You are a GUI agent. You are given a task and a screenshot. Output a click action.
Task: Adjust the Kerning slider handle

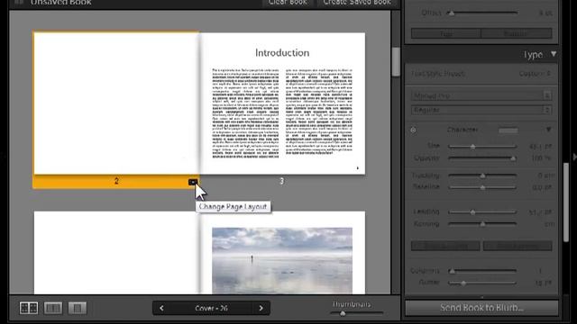(x=482, y=224)
